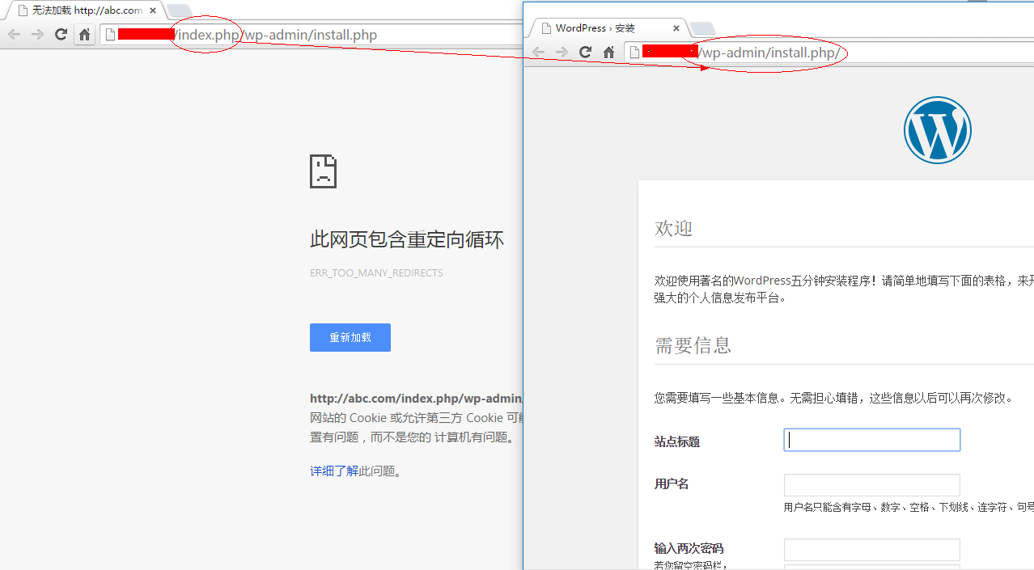The height and width of the screenshot is (570, 1034).
Task: Open a new tab in the error window
Action: click(x=178, y=11)
